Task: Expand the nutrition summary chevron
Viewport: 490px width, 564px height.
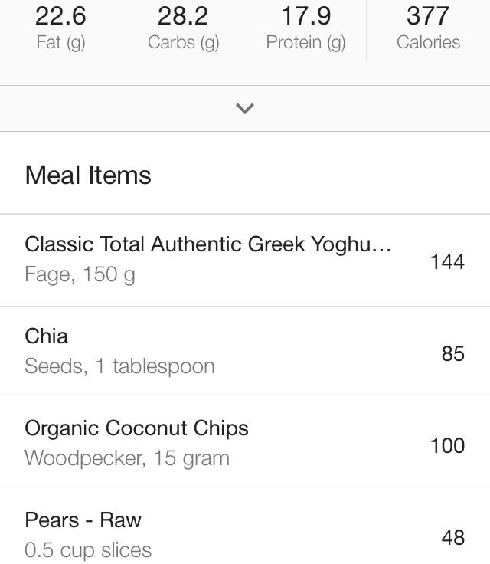Action: coord(244,109)
